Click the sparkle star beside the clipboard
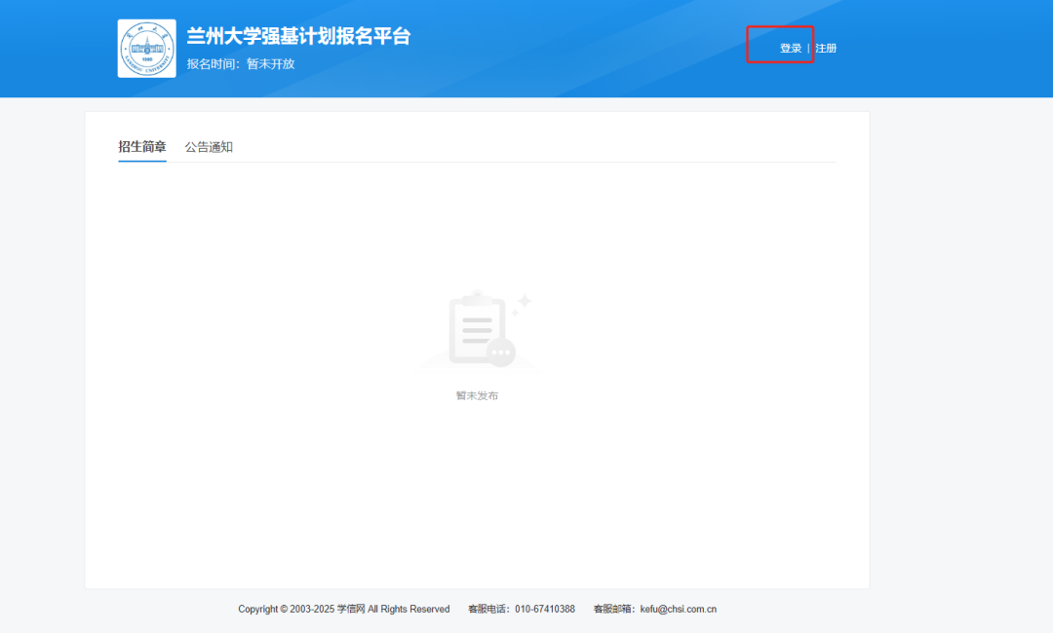The image size is (1053, 633). pyautogui.click(x=523, y=301)
